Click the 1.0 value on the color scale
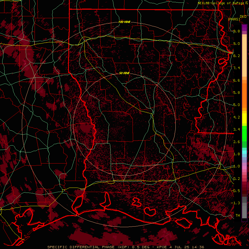The width and height of the screenshot is (249, 249). pos(237,166)
